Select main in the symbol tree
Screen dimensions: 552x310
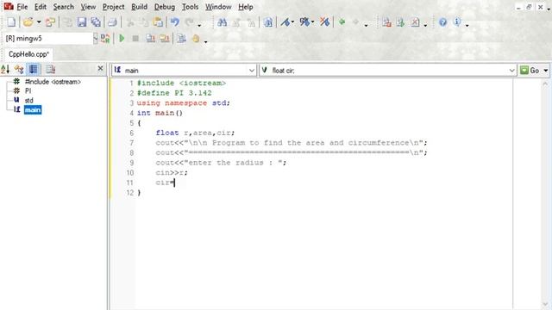[x=33, y=109]
